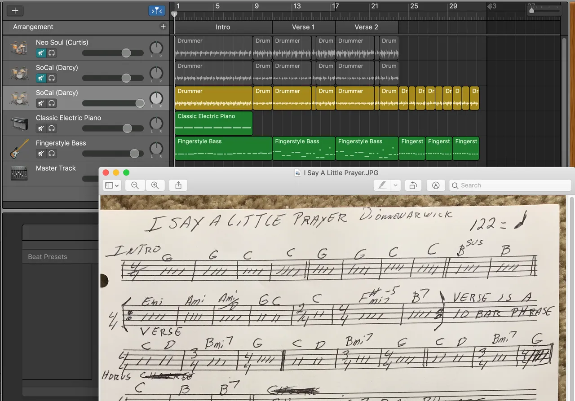Open the Preview sidebar view dropdown

pos(111,185)
